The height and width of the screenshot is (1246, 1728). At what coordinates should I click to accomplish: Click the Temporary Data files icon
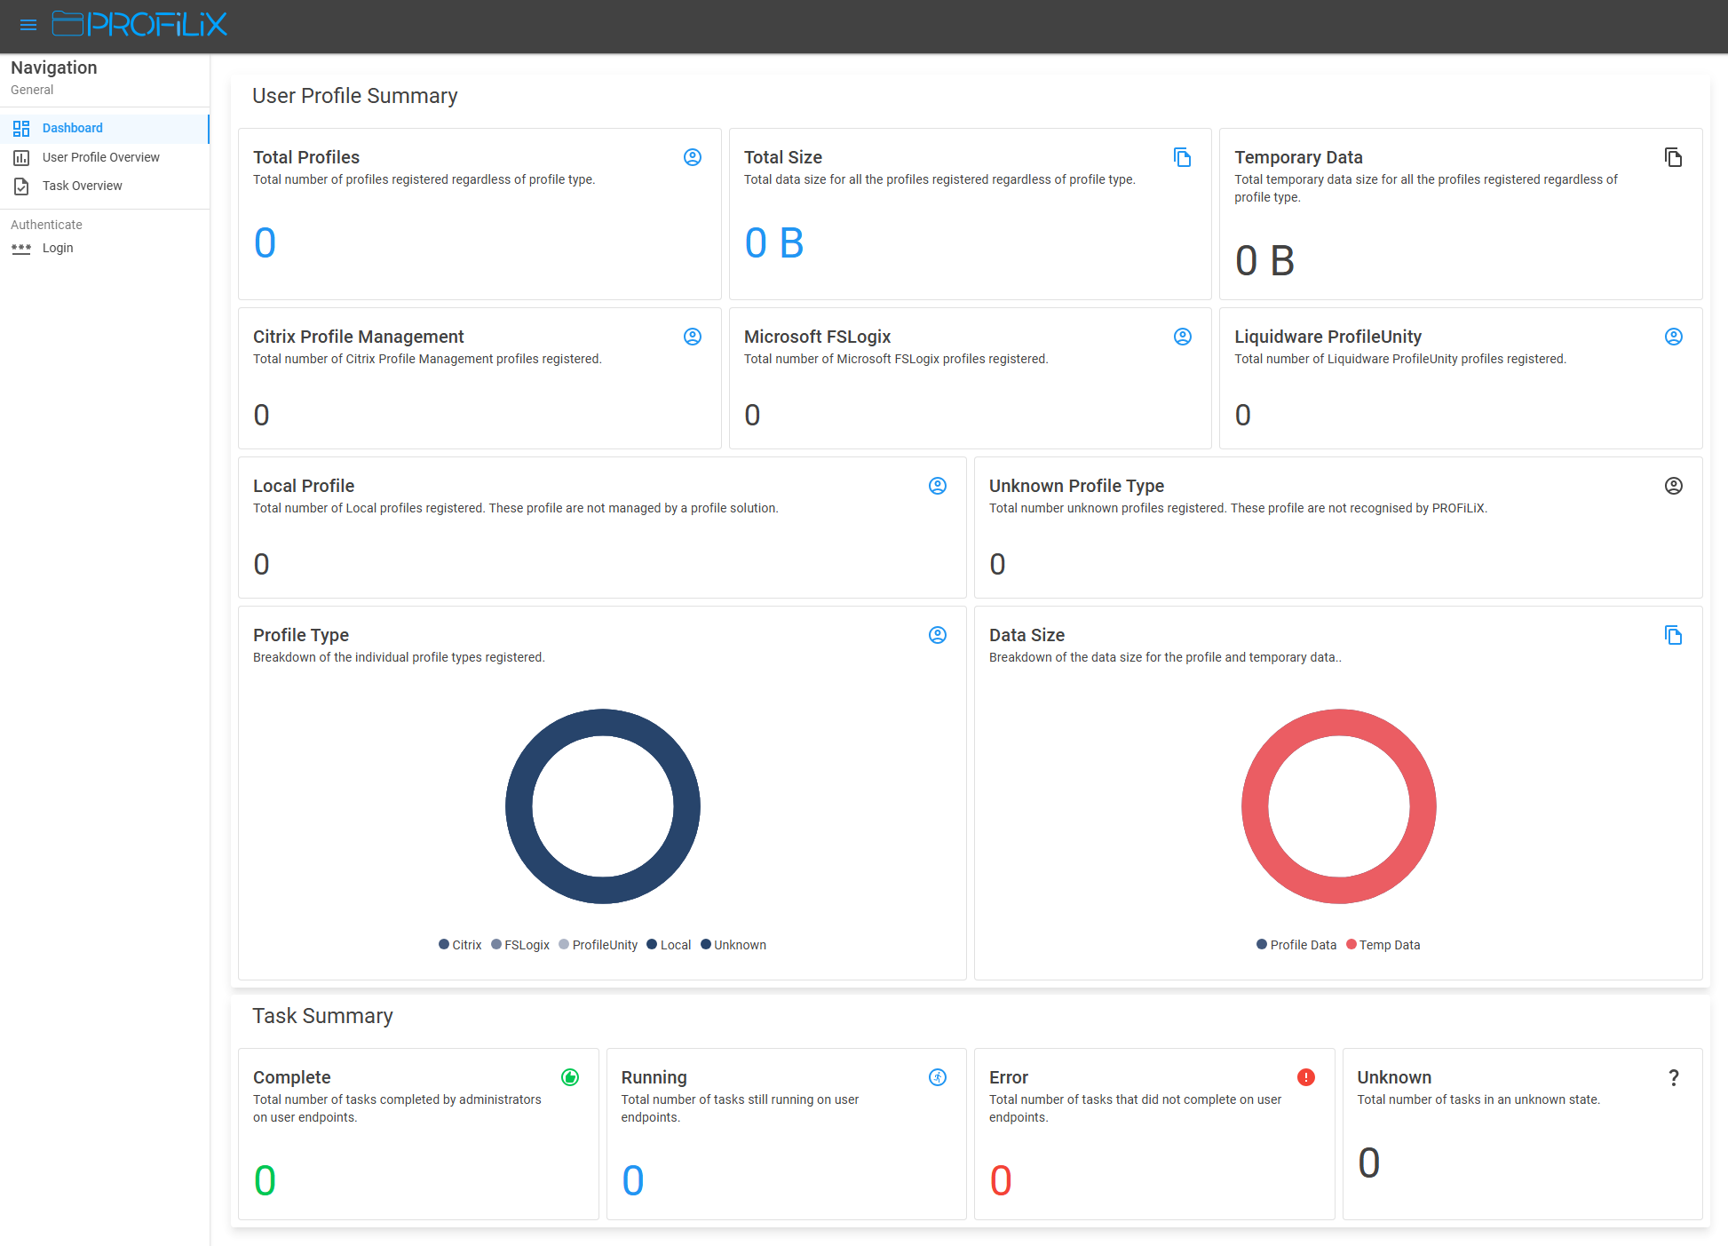(x=1673, y=157)
